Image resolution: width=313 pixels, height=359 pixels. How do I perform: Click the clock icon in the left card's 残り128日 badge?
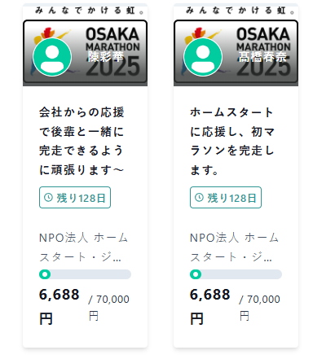pos(48,198)
